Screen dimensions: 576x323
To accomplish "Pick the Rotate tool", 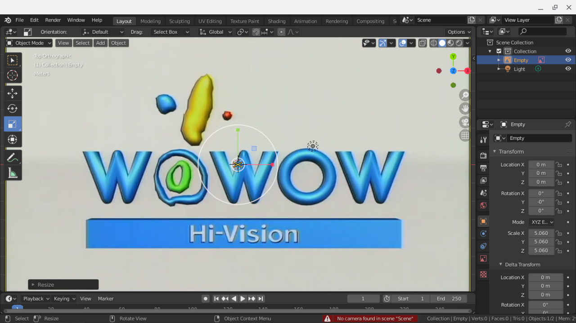I will pos(13,108).
